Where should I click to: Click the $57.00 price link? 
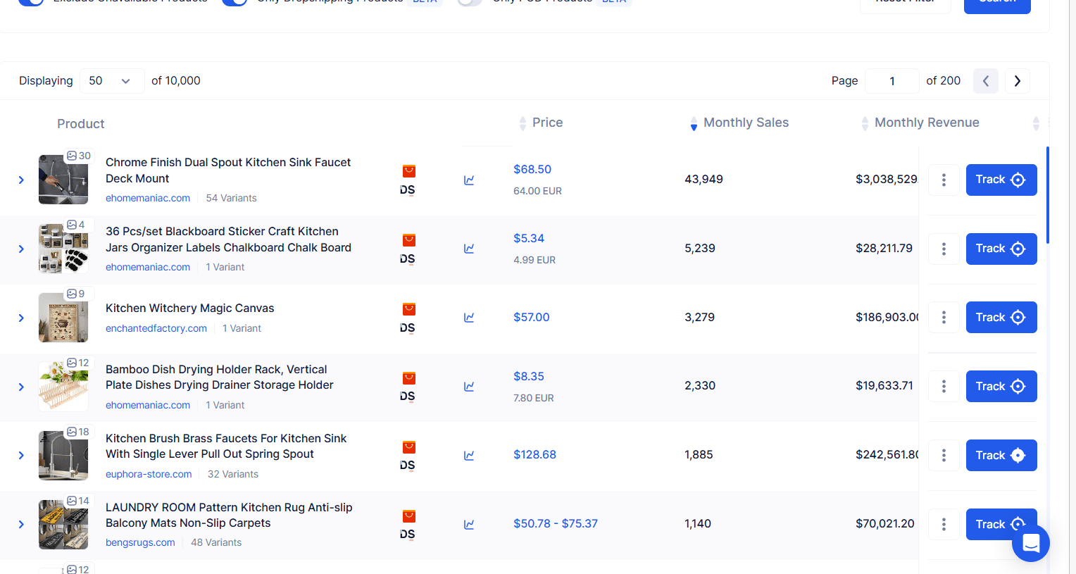pyautogui.click(x=532, y=317)
